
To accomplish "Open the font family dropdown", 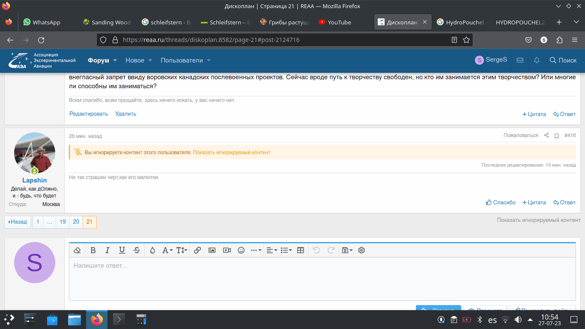I will (x=167, y=250).
